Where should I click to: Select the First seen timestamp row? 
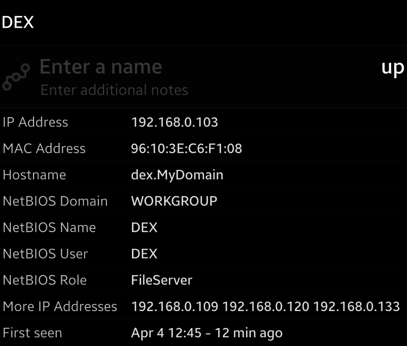coord(203,333)
